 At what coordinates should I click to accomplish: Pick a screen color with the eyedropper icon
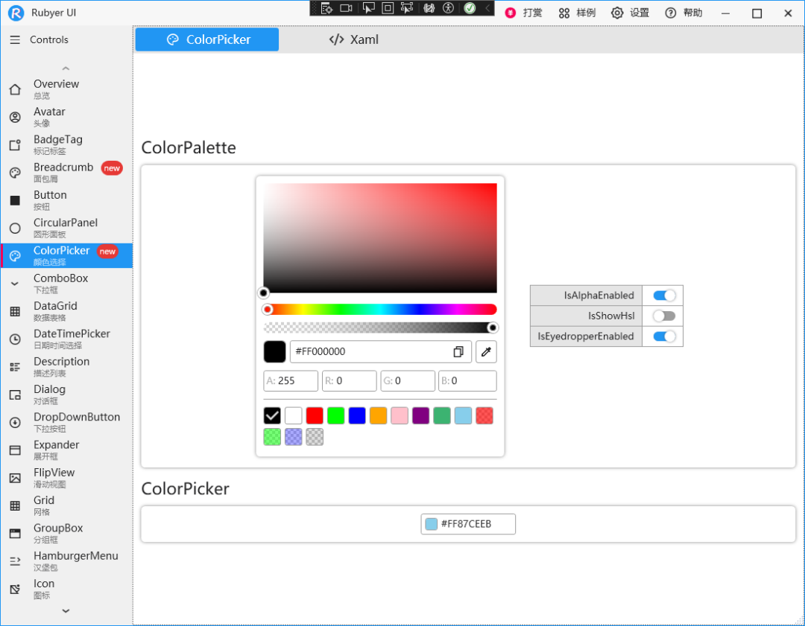(486, 351)
